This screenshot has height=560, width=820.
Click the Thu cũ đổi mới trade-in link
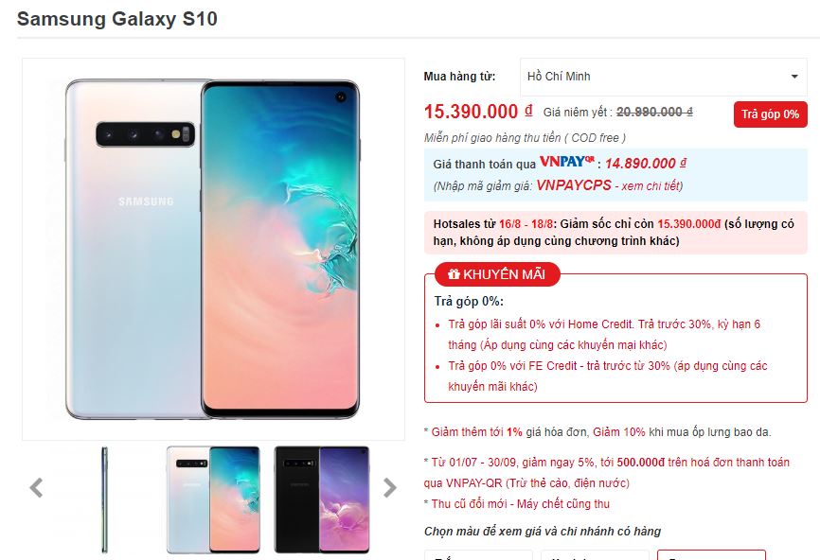[521, 504]
